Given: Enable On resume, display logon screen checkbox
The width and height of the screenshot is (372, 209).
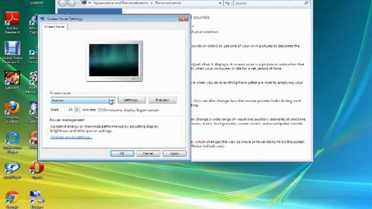Looking at the screenshot, I should point(100,110).
